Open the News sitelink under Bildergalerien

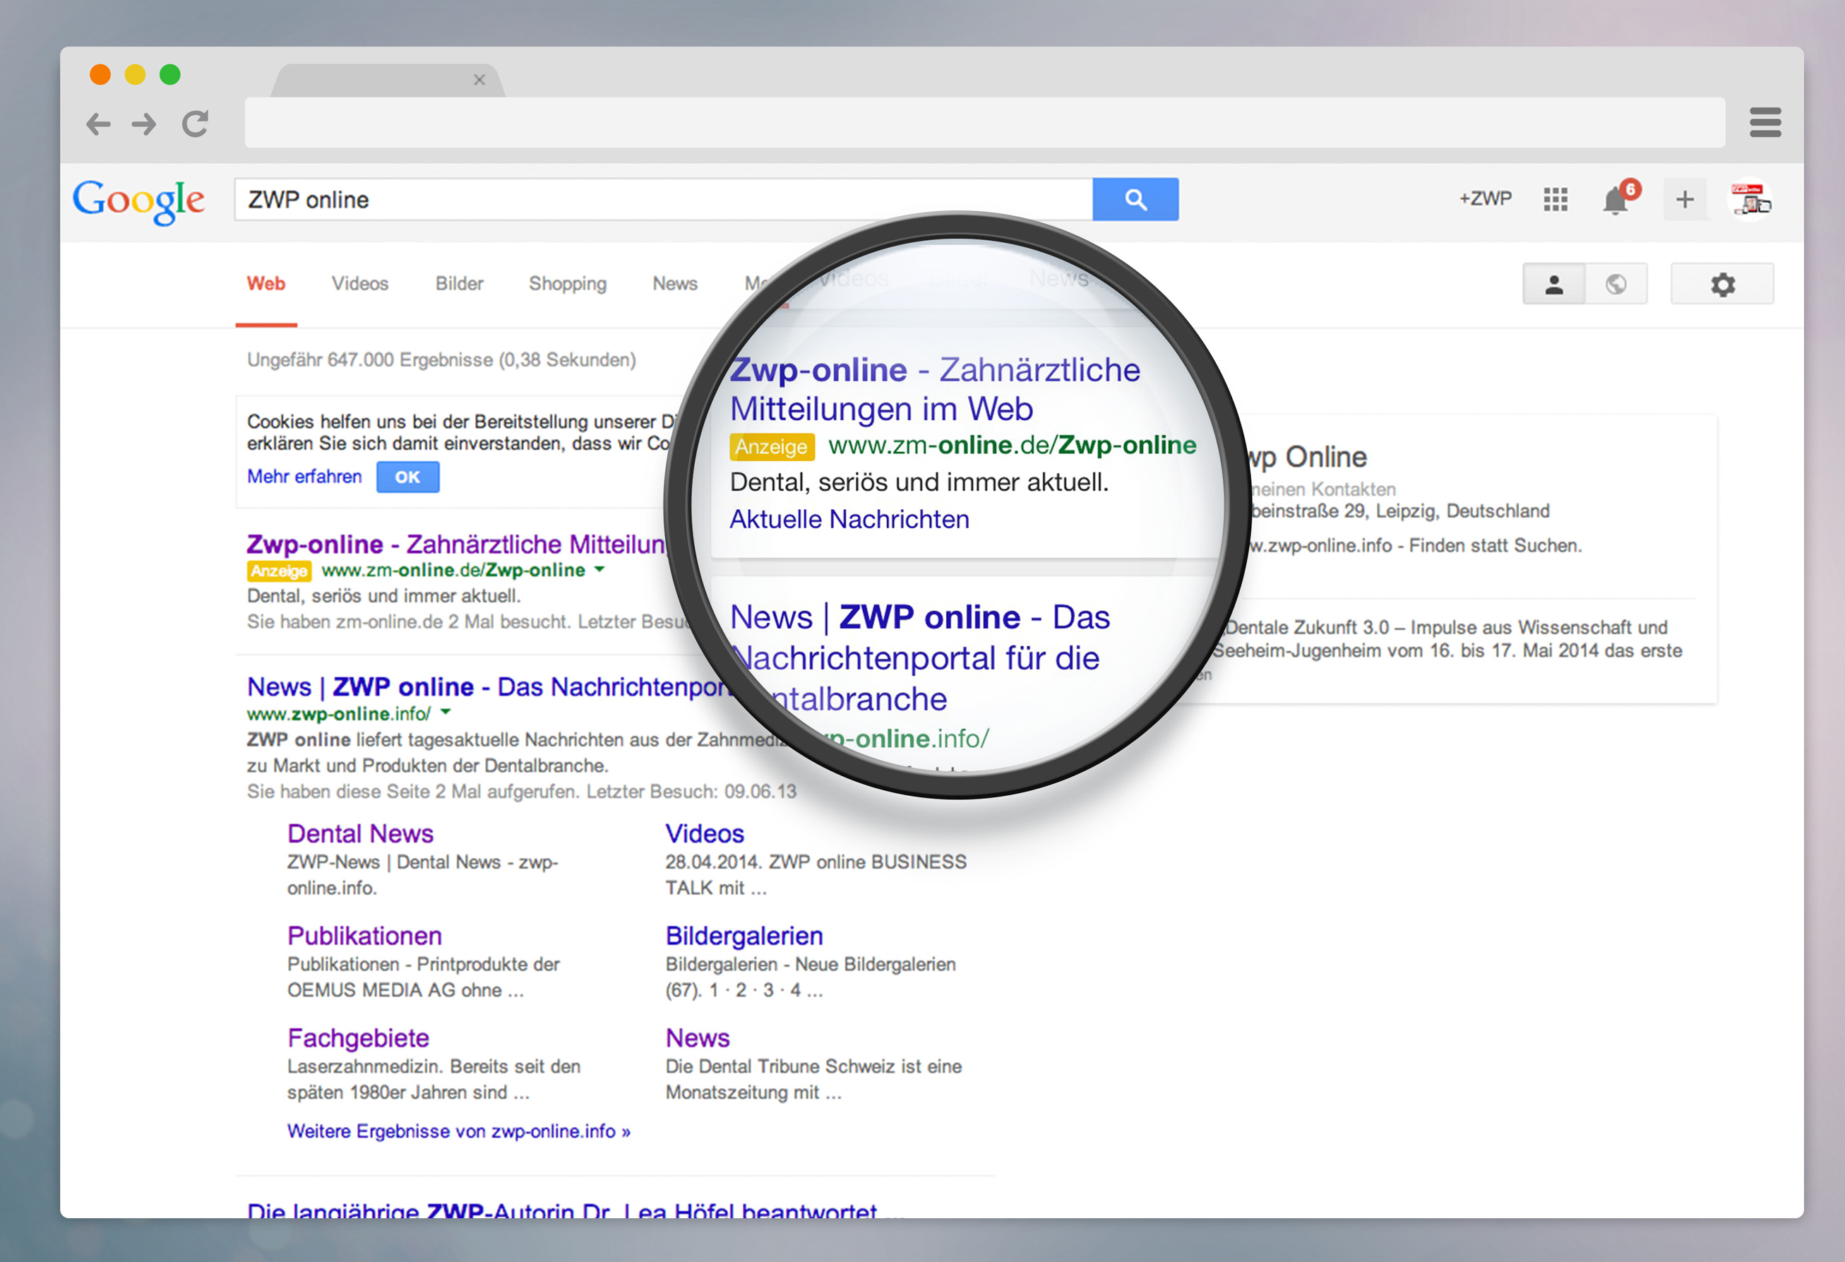697,1039
